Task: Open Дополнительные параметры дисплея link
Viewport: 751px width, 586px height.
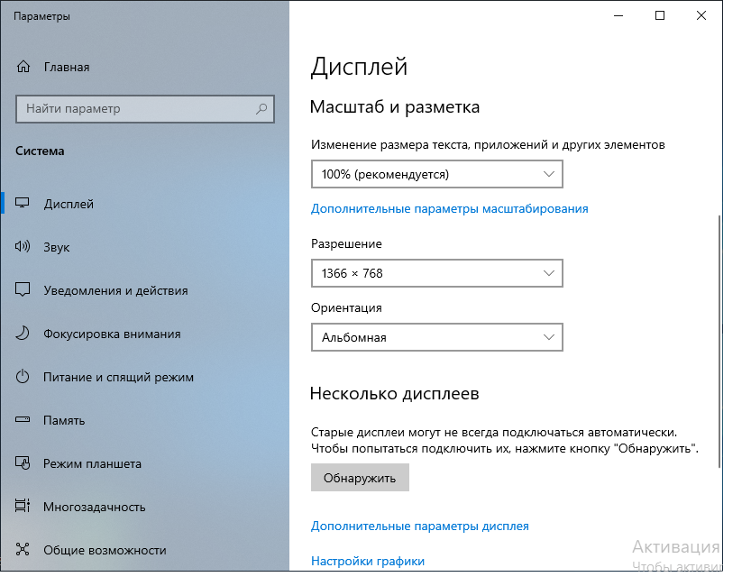Action: click(x=419, y=526)
